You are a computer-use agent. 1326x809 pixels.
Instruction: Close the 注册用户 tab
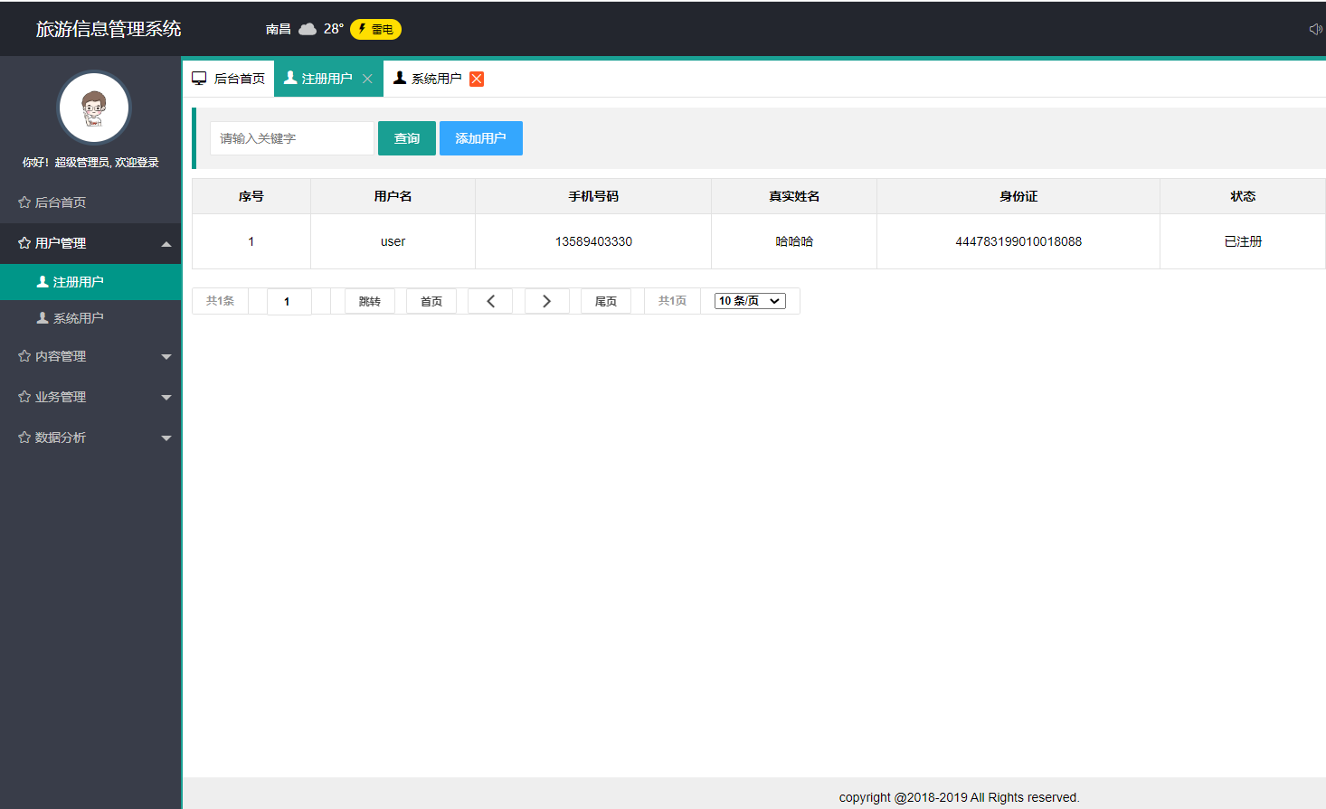coord(367,79)
